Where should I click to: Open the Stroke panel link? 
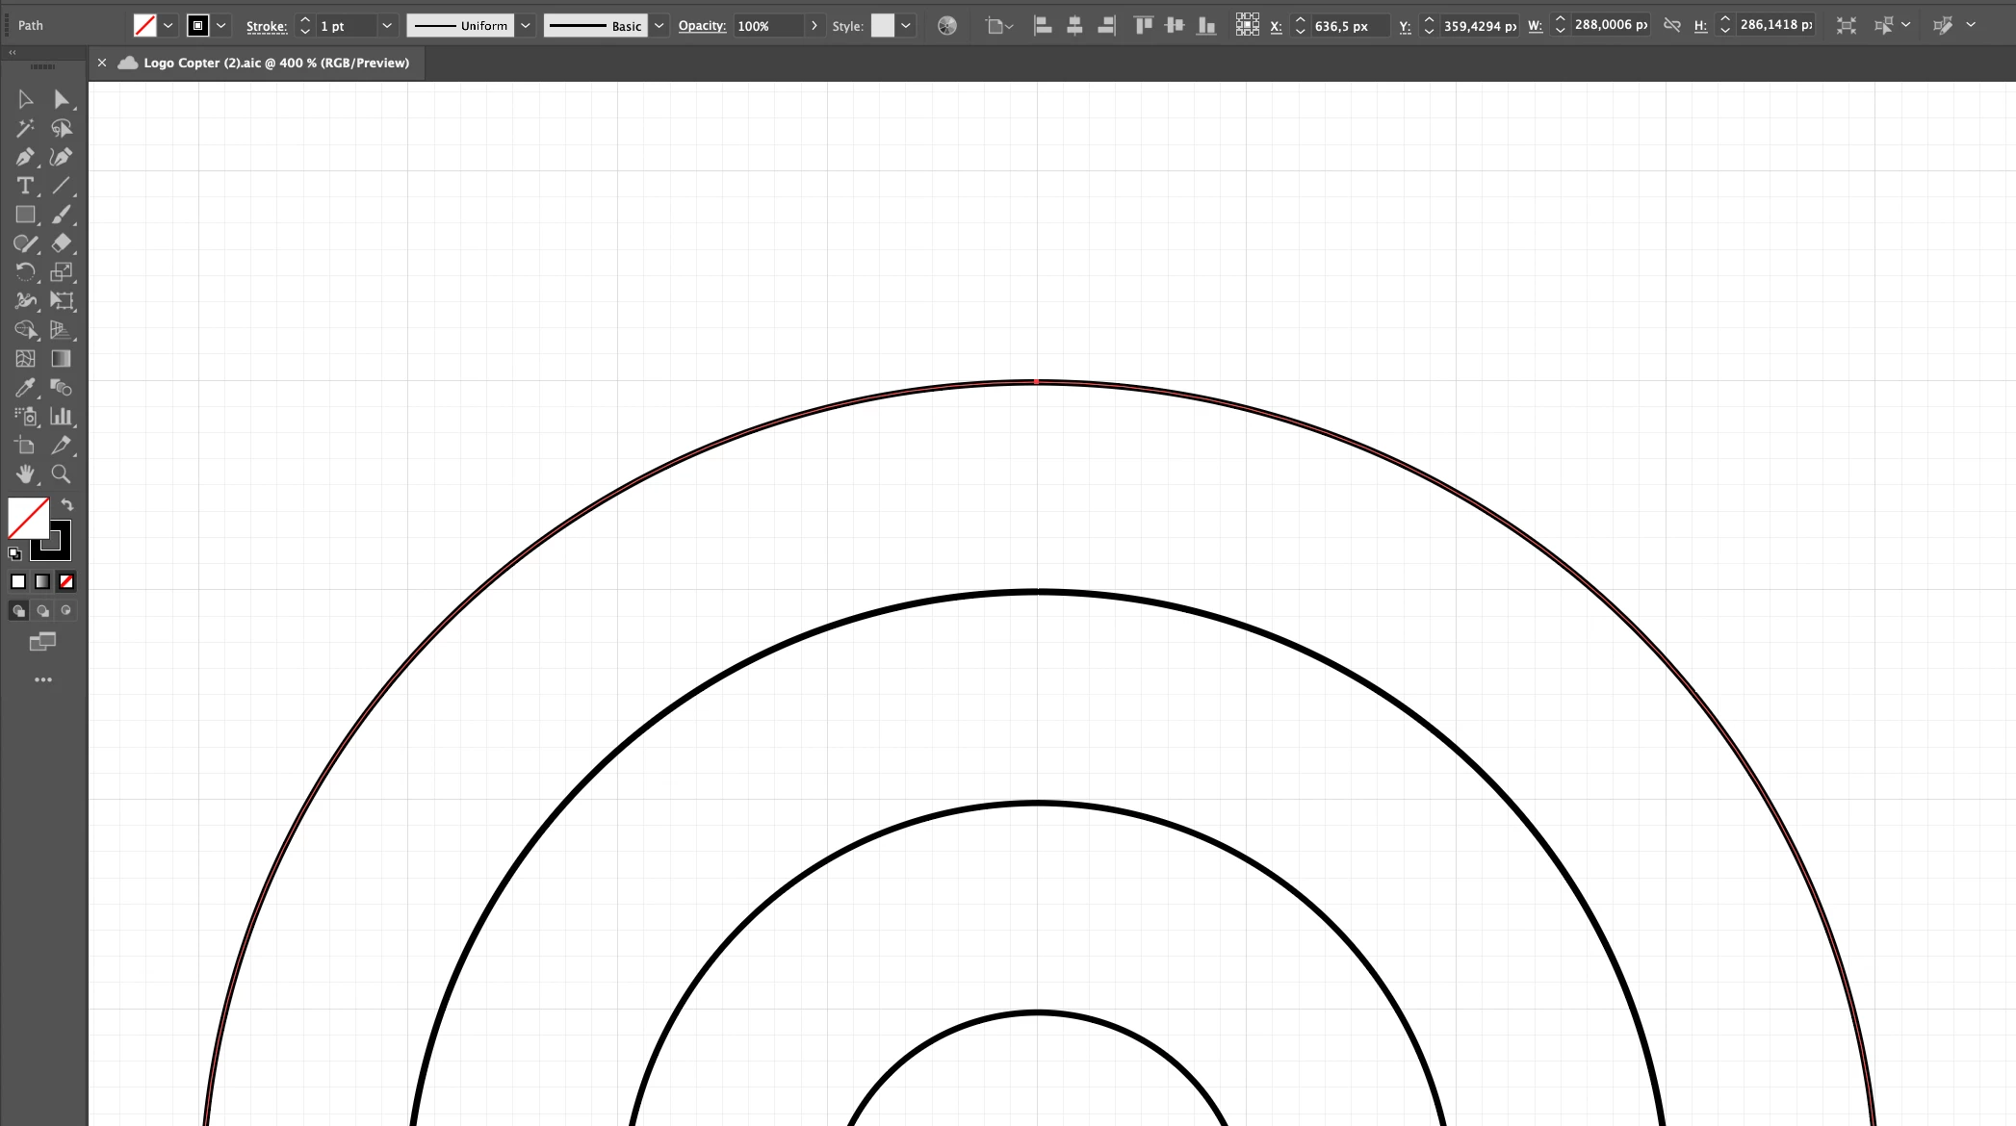(267, 26)
